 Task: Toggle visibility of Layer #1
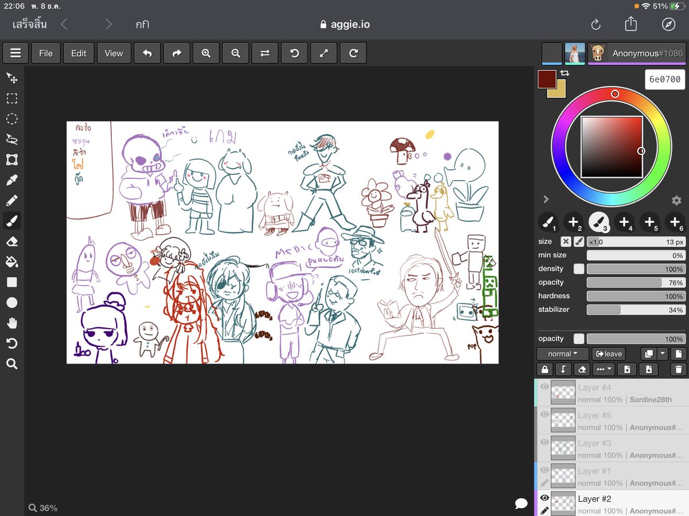tap(544, 470)
